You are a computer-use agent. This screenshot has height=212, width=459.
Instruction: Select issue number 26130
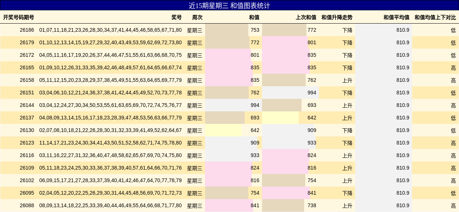click(x=27, y=130)
